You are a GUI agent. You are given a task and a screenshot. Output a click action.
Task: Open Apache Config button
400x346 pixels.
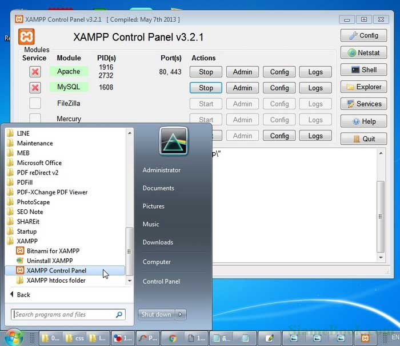pyautogui.click(x=279, y=72)
